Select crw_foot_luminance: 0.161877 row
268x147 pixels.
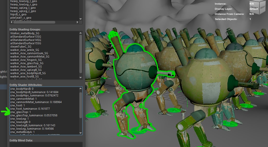click(30, 109)
